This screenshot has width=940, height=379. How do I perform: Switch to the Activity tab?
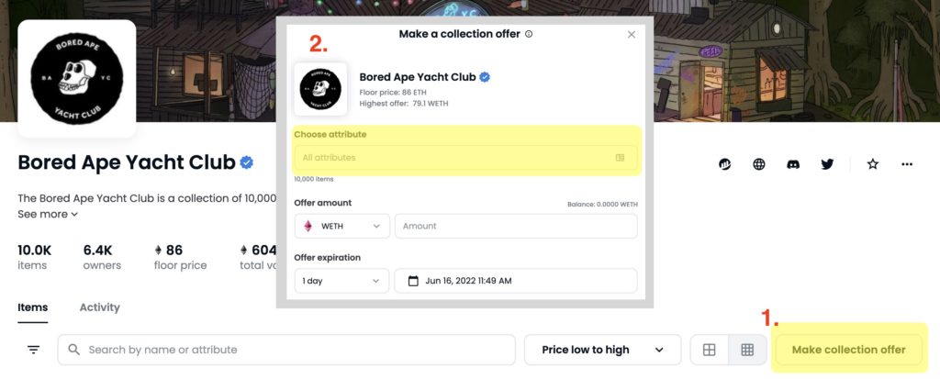point(99,307)
